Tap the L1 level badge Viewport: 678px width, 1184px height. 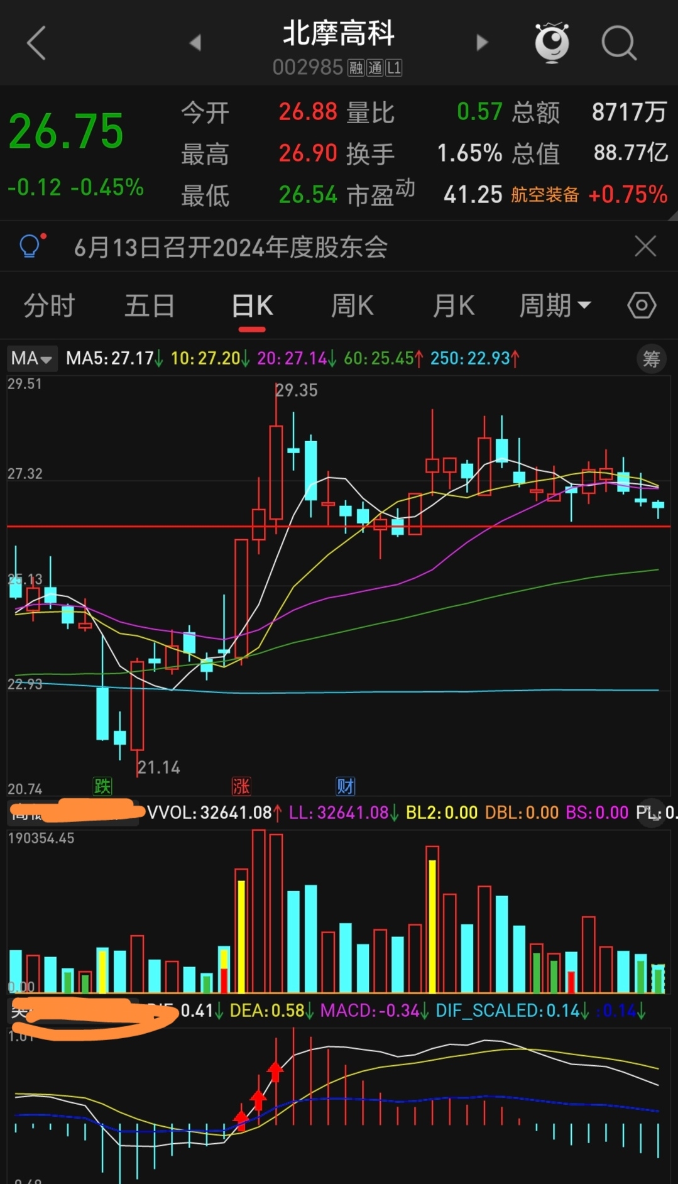pyautogui.click(x=394, y=68)
